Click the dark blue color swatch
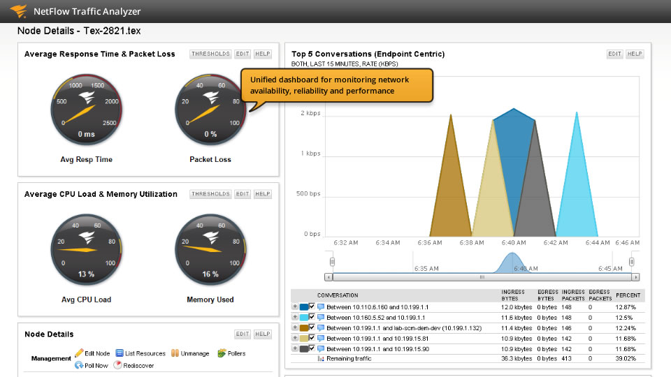This screenshot has height=377, width=671. click(304, 307)
